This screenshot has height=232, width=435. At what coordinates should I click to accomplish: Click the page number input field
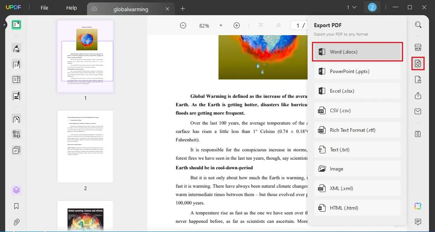tap(299, 26)
